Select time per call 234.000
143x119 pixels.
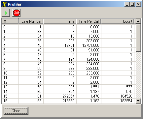[93, 64]
